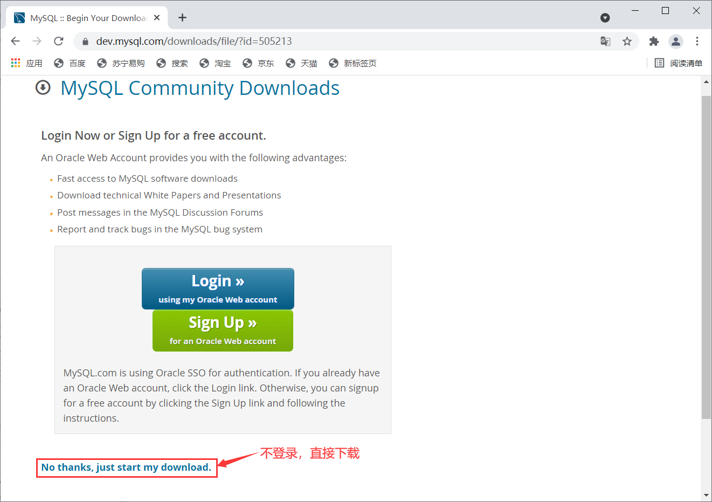Viewport: 712px width, 502px height.
Task: Bookmark this page with the star icon
Action: point(627,41)
